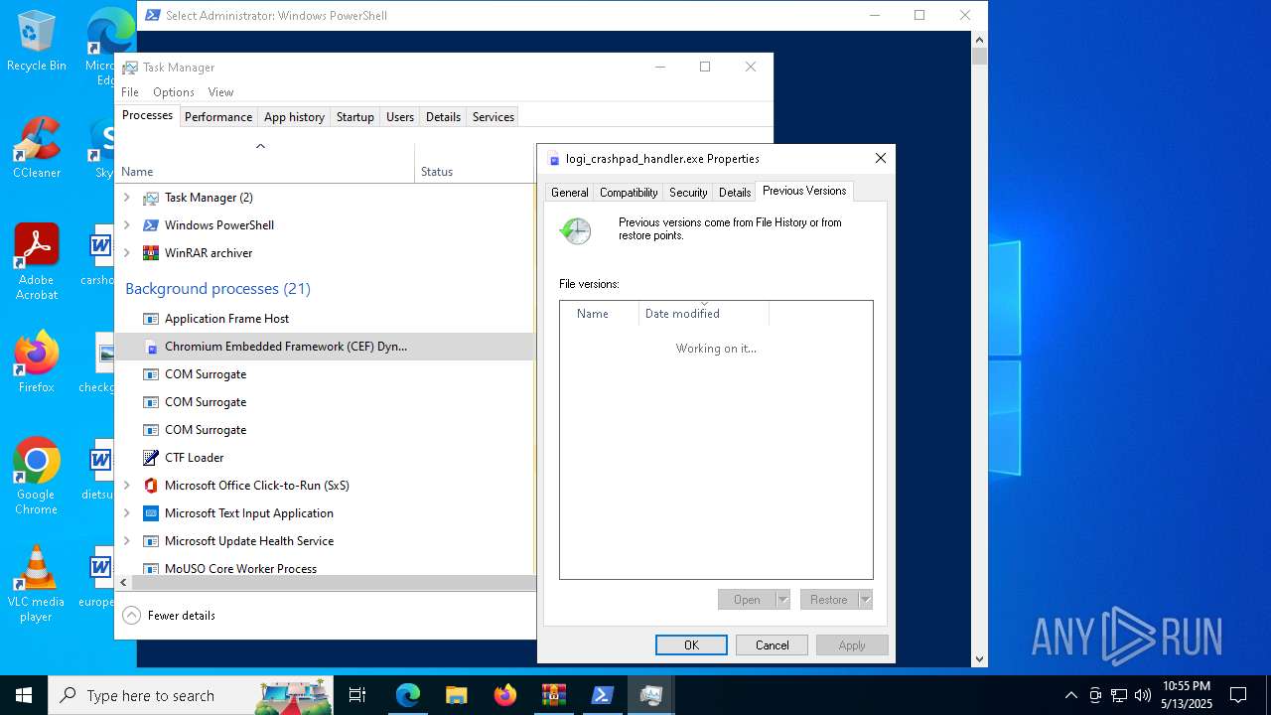The height and width of the screenshot is (715, 1271).
Task: Open Adobe Acrobat desktop shortcut
Action: (x=37, y=262)
